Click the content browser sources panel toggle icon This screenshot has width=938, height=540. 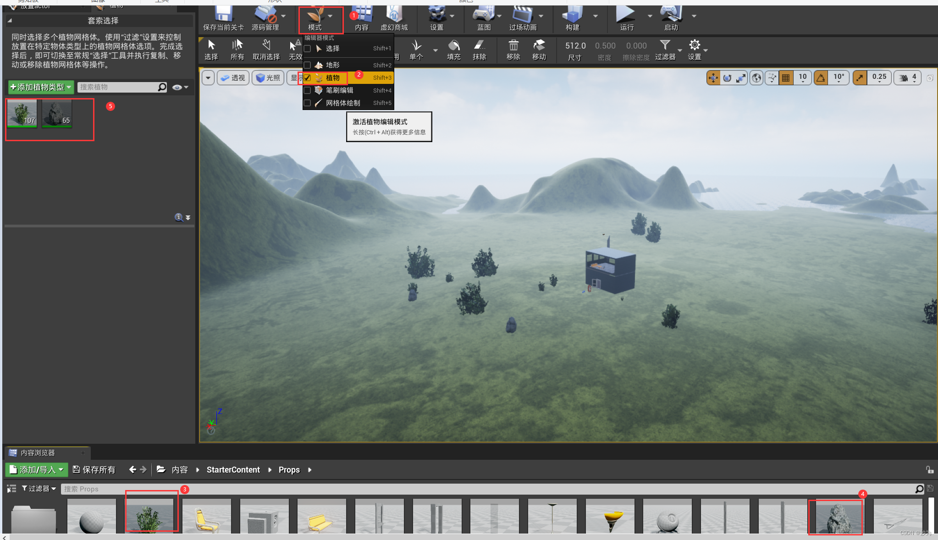coord(11,489)
